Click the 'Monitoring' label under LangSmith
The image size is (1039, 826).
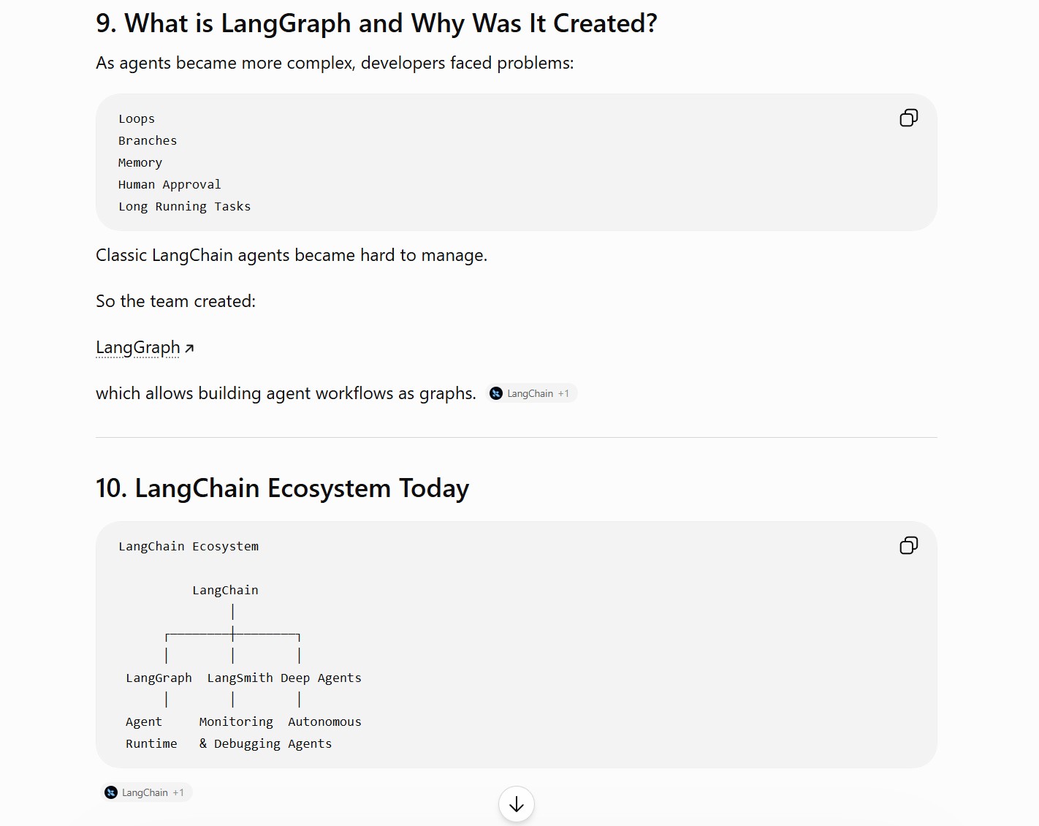pos(236,721)
